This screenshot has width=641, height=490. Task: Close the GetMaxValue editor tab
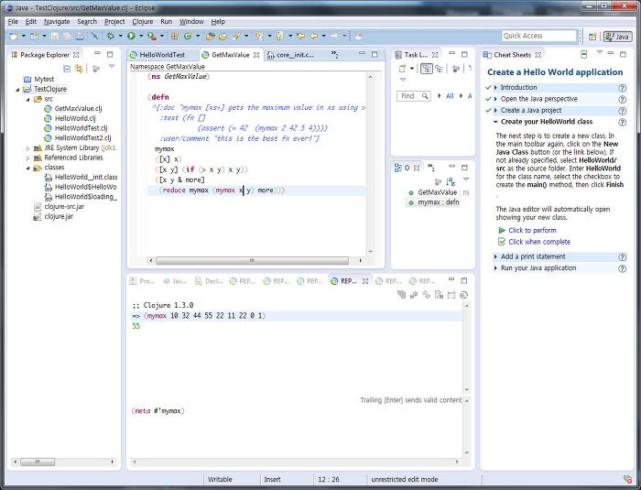pyautogui.click(x=256, y=55)
